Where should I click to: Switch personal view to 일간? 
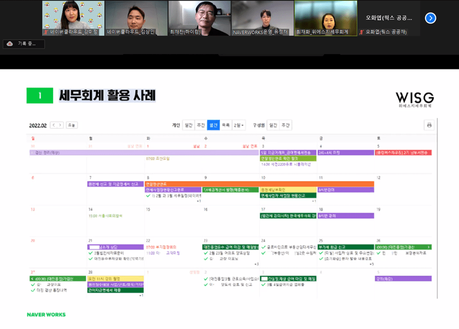tap(189, 125)
